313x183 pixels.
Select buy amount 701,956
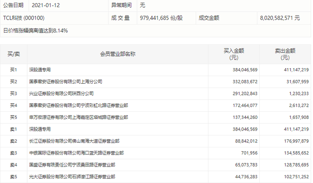(249, 153)
